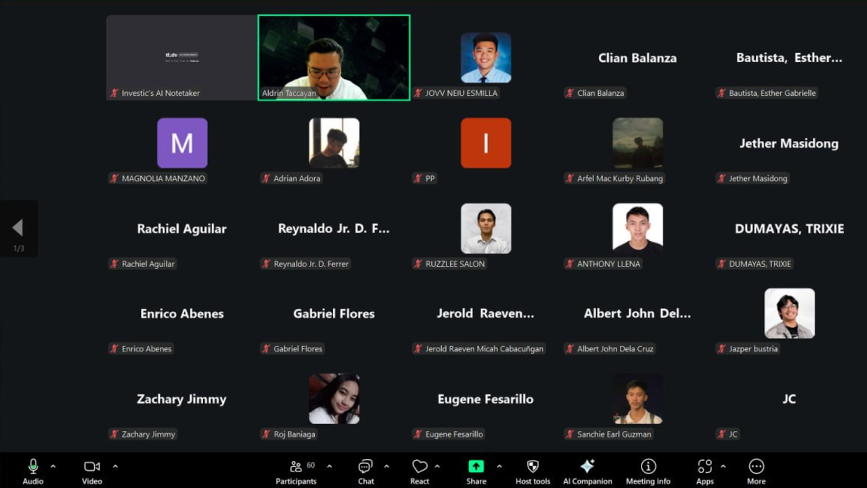Show Meeting info

point(648,467)
